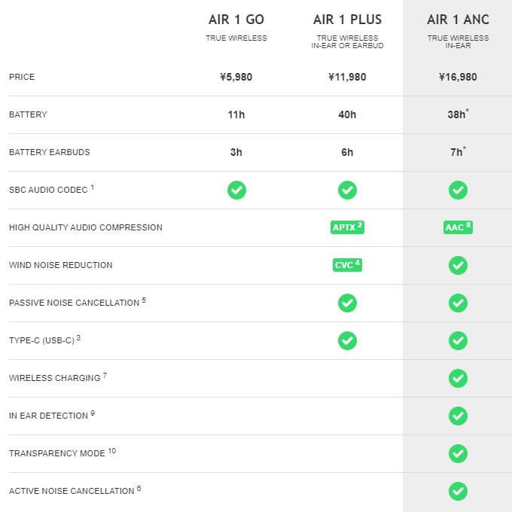
Task: Click the IN-EAR OR EARBUD subtitle under Air 1 Plus
Action: pyautogui.click(x=347, y=46)
